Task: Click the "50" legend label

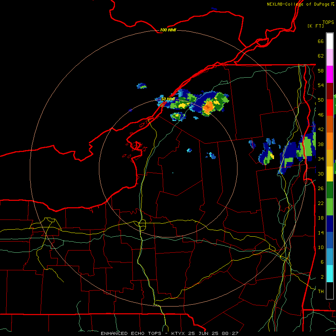Action: [321, 100]
